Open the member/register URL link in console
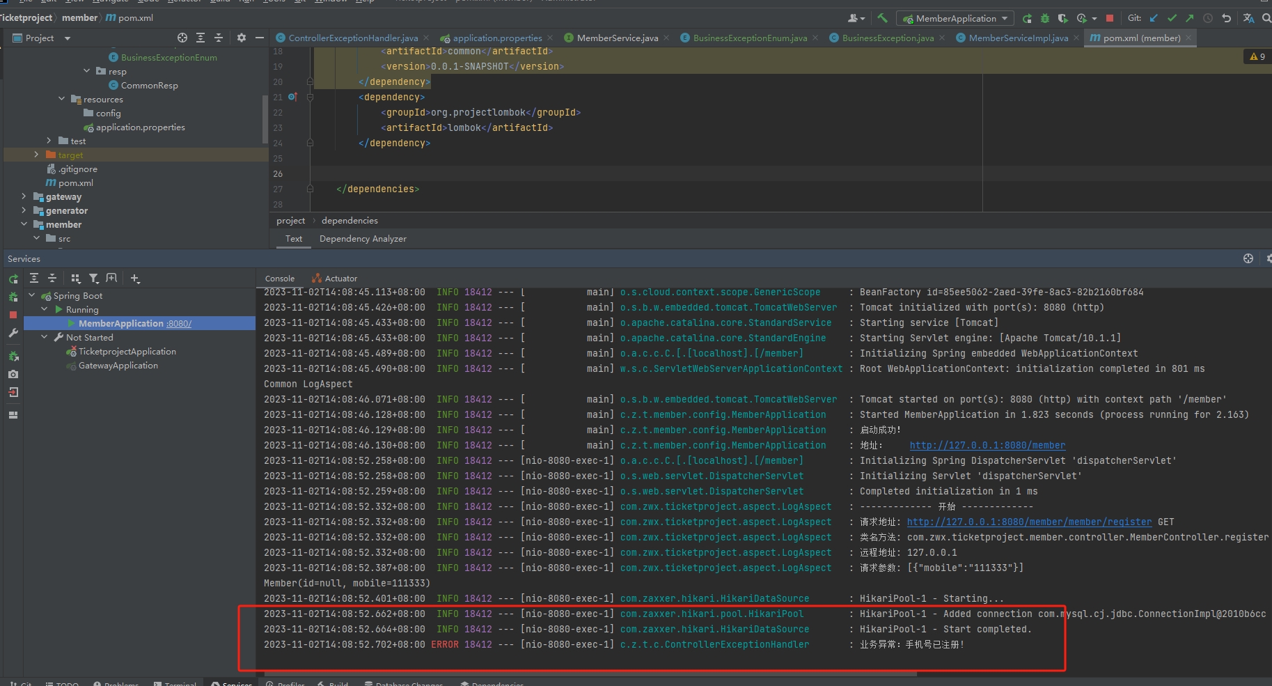The height and width of the screenshot is (686, 1272). coord(1029,522)
